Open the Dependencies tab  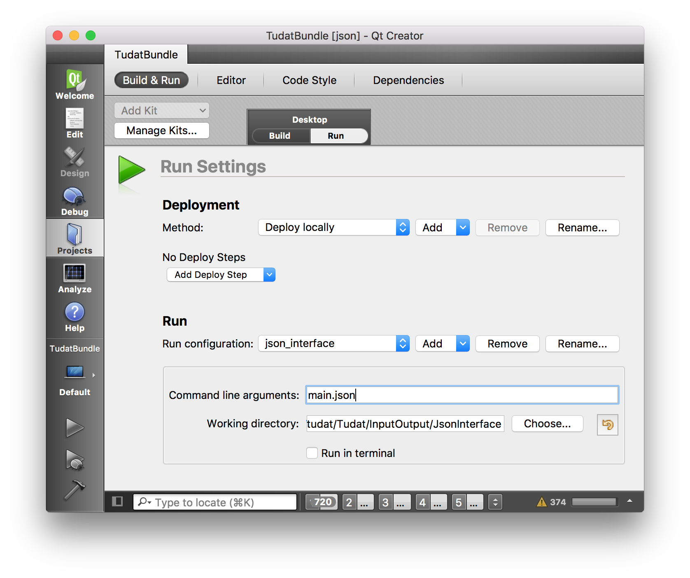point(408,80)
